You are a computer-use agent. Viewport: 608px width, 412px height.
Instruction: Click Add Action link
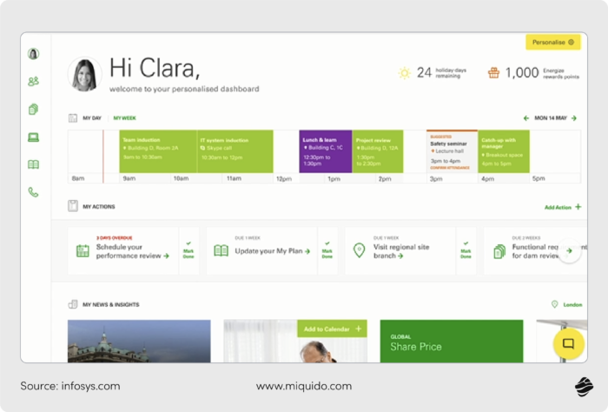click(x=562, y=207)
